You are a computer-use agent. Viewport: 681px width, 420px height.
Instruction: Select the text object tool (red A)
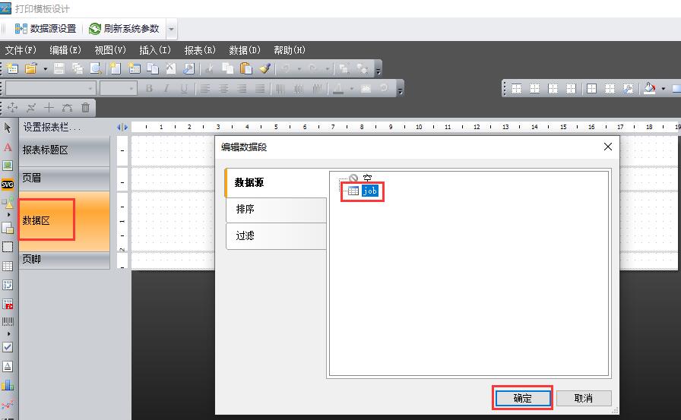8,147
